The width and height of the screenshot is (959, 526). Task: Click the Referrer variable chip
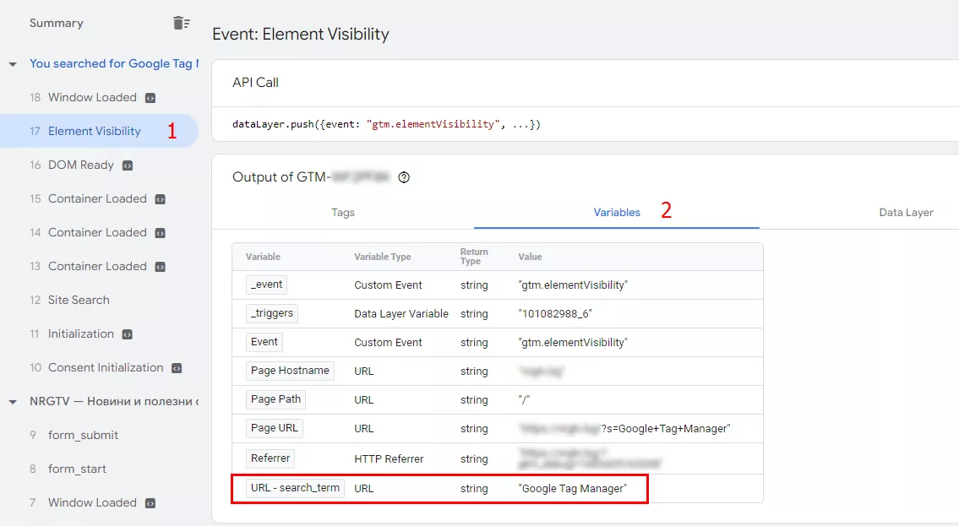coord(270,458)
